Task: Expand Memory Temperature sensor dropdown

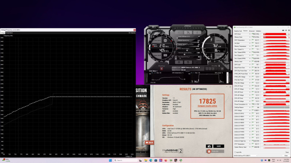Action: click(x=250, y=46)
